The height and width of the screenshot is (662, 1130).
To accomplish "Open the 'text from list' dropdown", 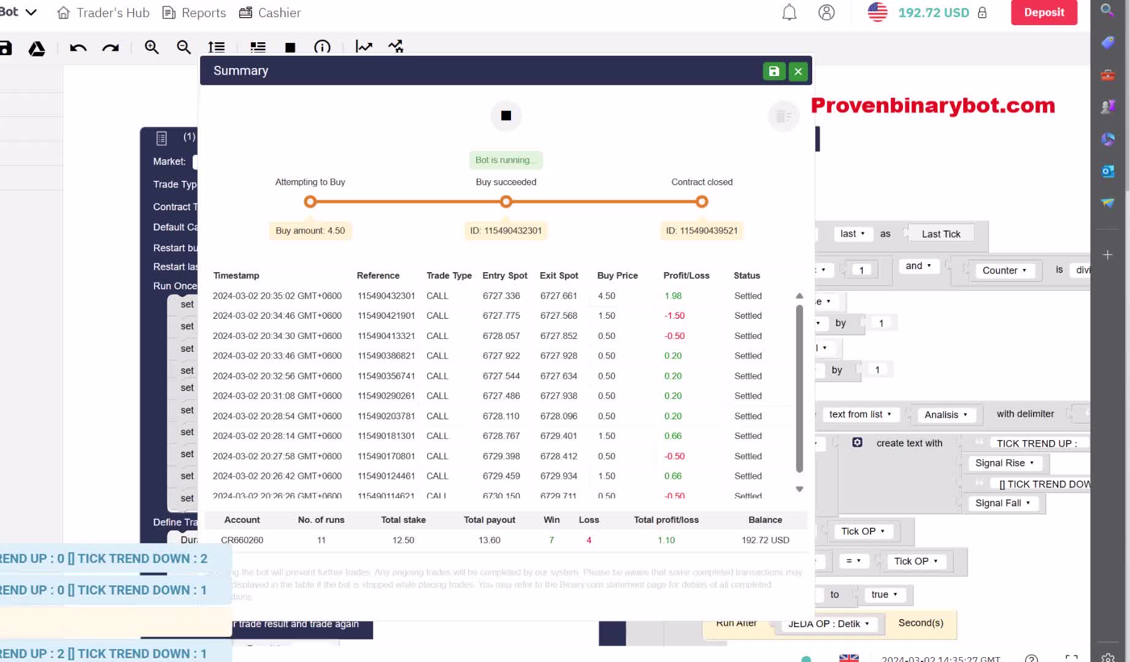I will coord(860,414).
